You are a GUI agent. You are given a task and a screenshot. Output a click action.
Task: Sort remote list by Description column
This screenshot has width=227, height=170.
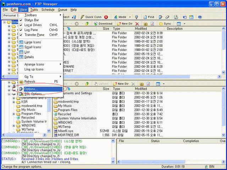tap(193, 29)
